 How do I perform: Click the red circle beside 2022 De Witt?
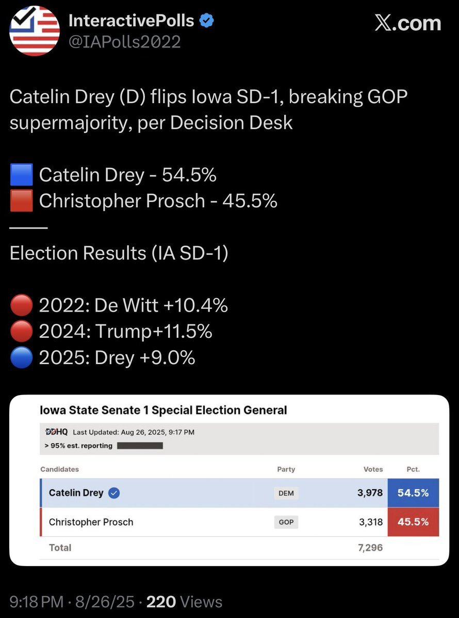pos(22,305)
